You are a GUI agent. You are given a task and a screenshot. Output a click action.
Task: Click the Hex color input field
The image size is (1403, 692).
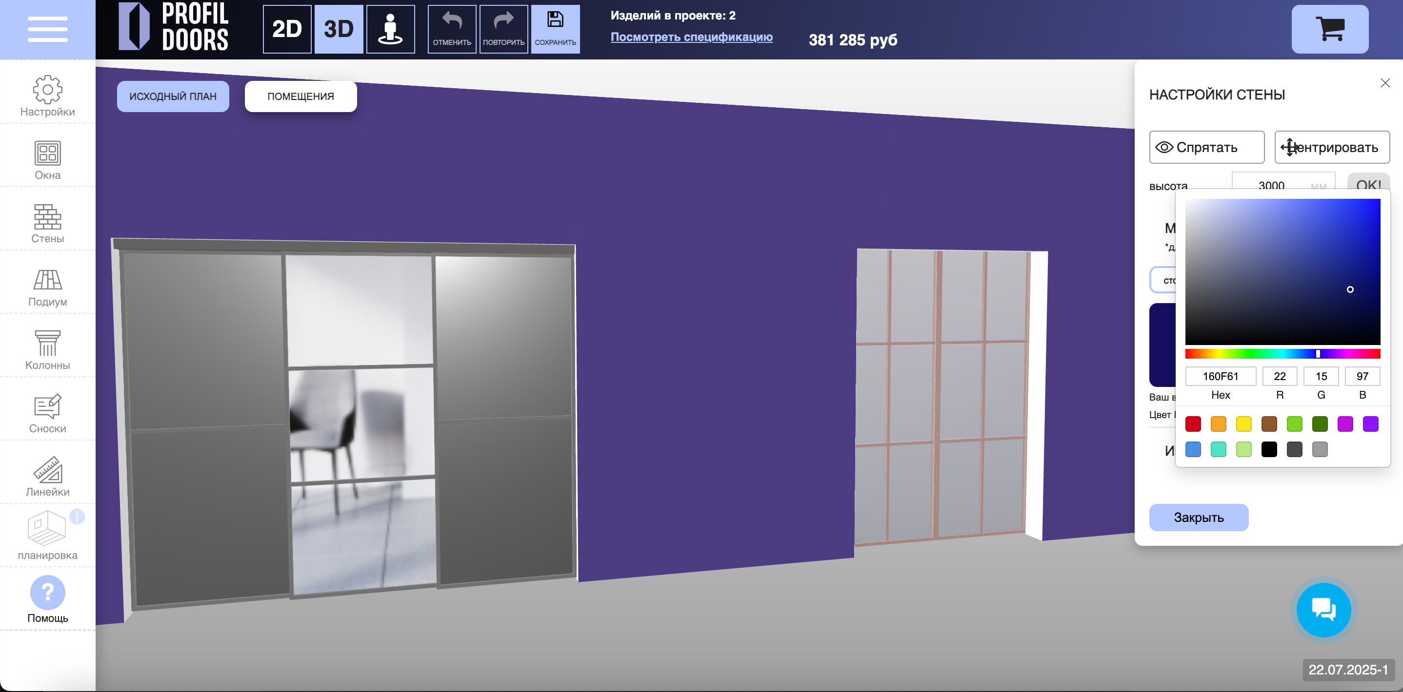(1221, 376)
